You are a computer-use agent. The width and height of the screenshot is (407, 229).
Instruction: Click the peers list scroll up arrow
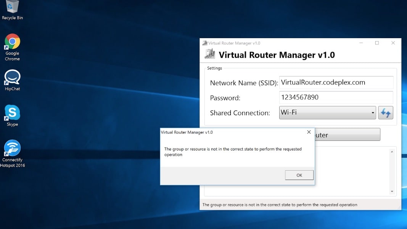tap(392, 152)
